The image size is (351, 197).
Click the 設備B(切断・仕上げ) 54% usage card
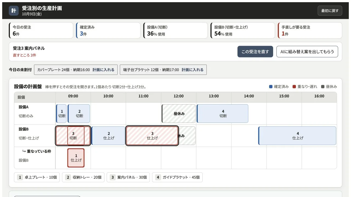(x=243, y=30)
